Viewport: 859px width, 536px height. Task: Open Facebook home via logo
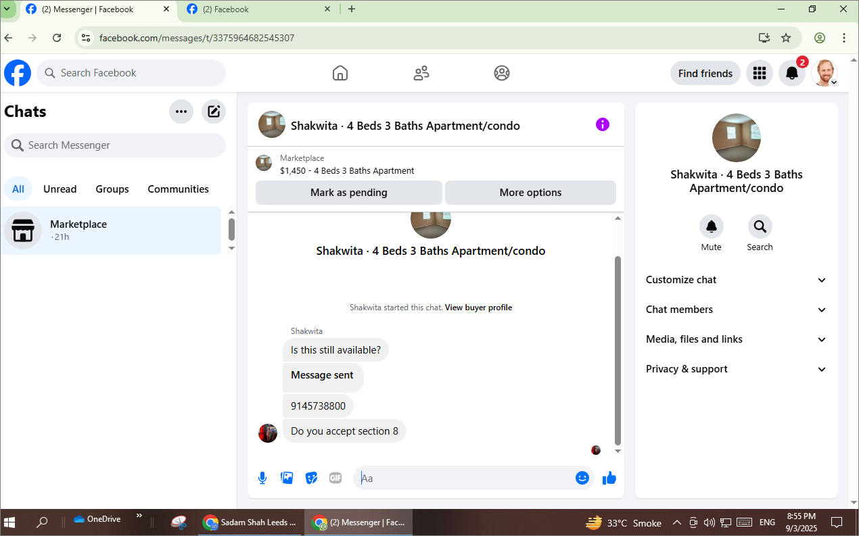click(x=18, y=73)
